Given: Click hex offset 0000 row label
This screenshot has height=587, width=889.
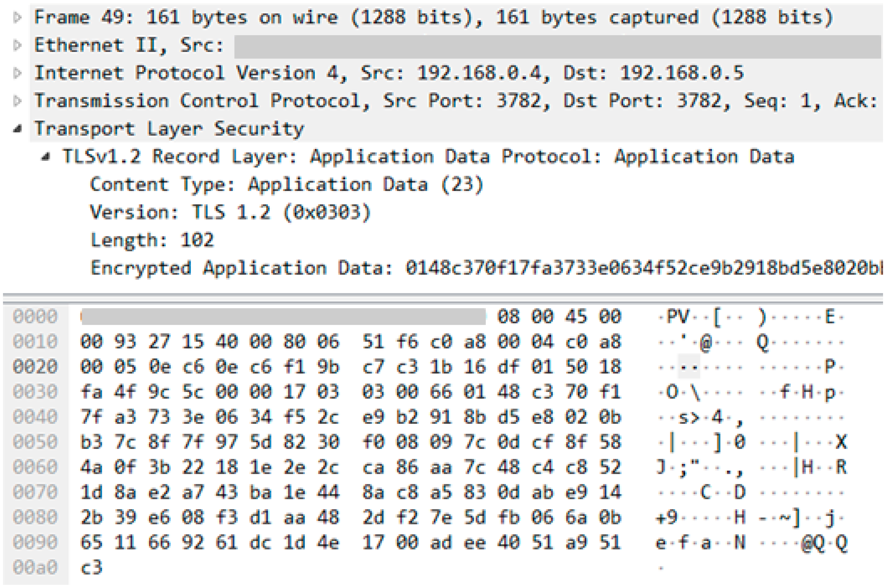Looking at the screenshot, I should [x=35, y=317].
